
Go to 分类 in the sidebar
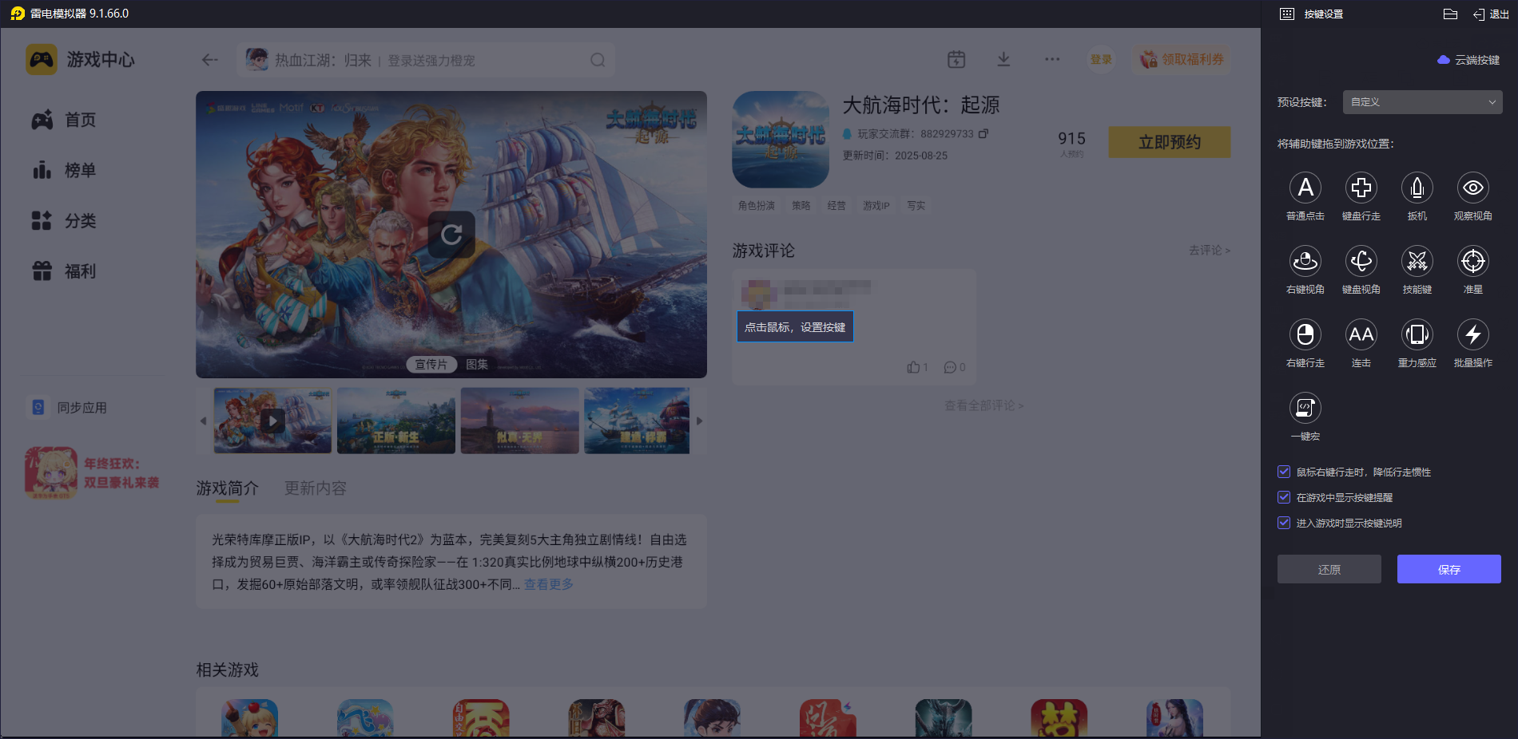(64, 220)
